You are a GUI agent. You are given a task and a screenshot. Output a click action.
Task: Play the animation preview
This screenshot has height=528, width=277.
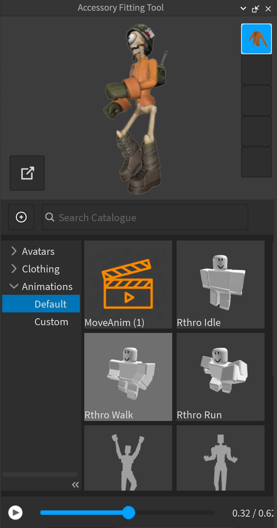coord(15,513)
